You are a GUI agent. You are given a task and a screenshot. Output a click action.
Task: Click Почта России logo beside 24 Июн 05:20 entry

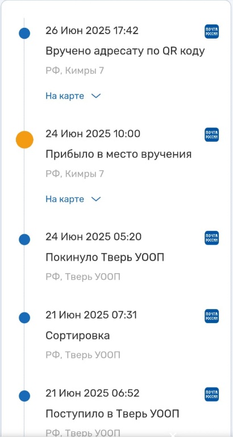point(211,238)
